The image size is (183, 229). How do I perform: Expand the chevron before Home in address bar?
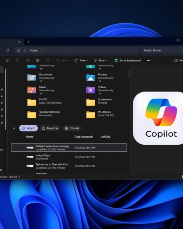click(25, 50)
